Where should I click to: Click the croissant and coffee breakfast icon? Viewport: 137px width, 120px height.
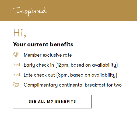pos(16,84)
